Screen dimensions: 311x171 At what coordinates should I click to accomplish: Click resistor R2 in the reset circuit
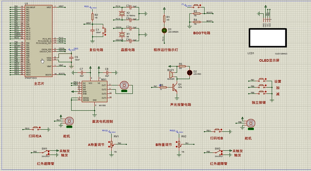(x=92, y=17)
